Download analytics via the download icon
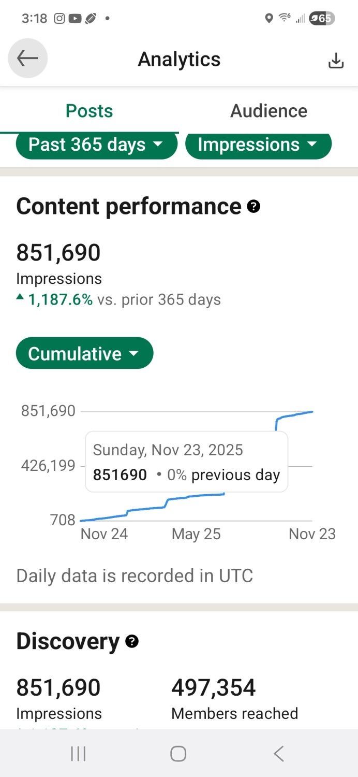Screen dimensions: 358x777 coord(336,61)
